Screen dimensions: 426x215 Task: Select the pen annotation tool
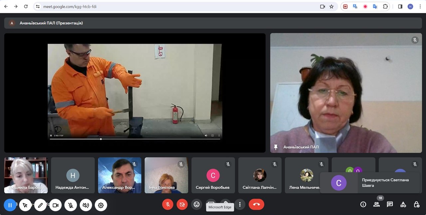[x=40, y=205]
